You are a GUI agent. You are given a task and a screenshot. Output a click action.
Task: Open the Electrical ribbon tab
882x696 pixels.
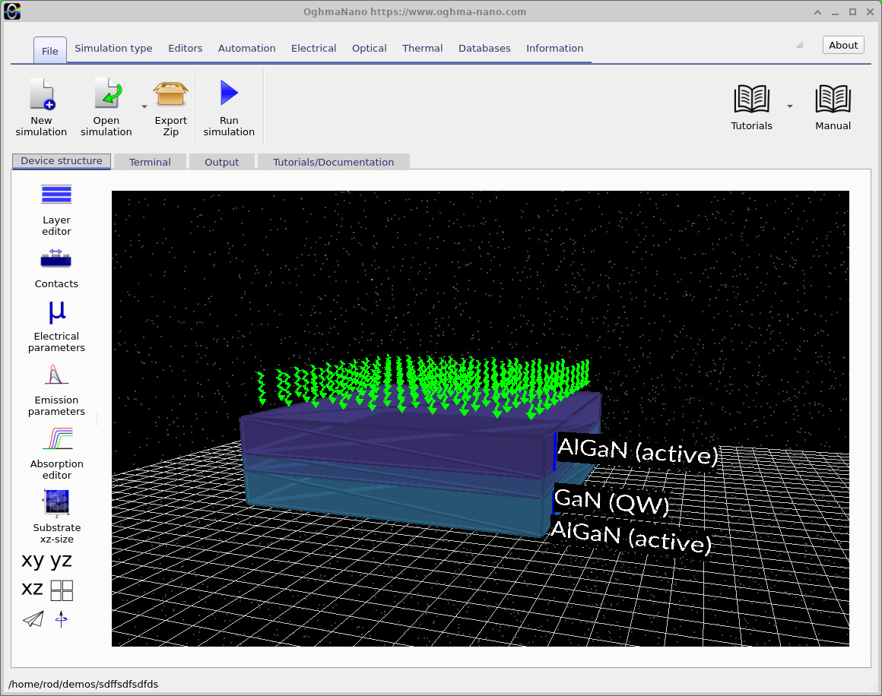point(314,49)
